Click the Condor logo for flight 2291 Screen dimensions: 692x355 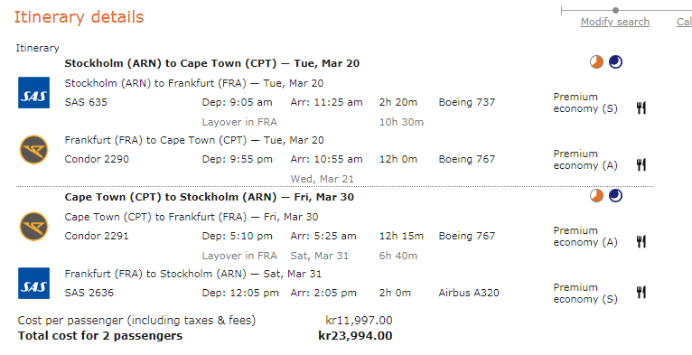tap(34, 227)
